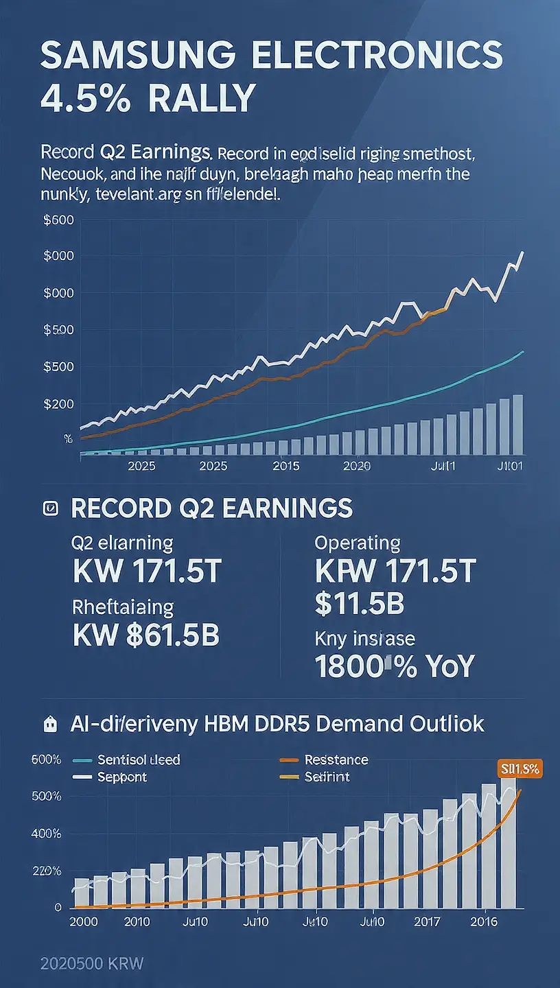Click the 'Rheftaiaing' label
This screenshot has height=988, width=560.
[122, 607]
